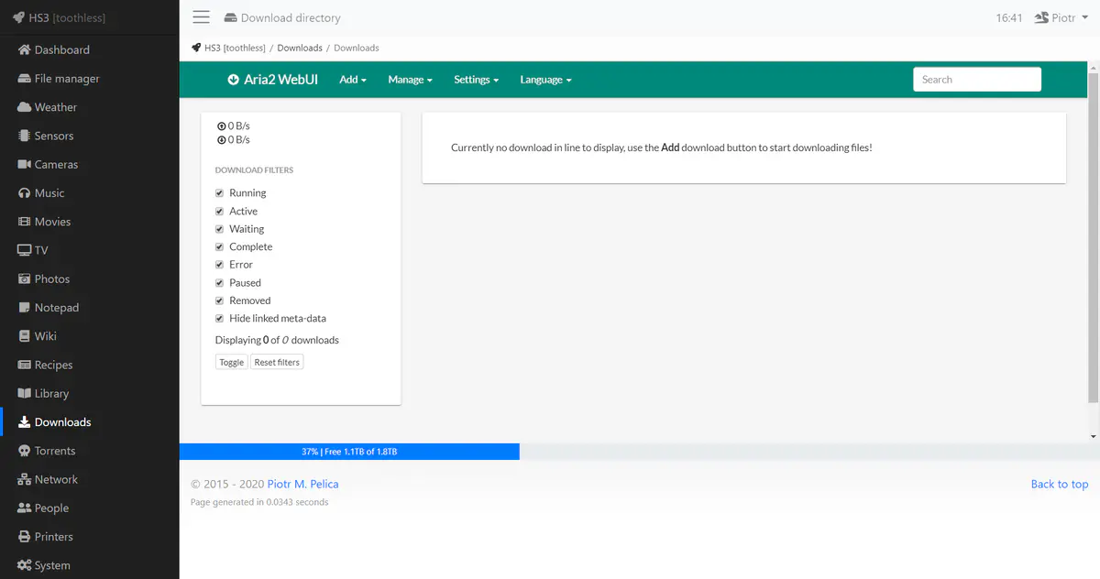Uncheck the Running filter checkbox
The image size is (1100, 579).
coord(220,193)
